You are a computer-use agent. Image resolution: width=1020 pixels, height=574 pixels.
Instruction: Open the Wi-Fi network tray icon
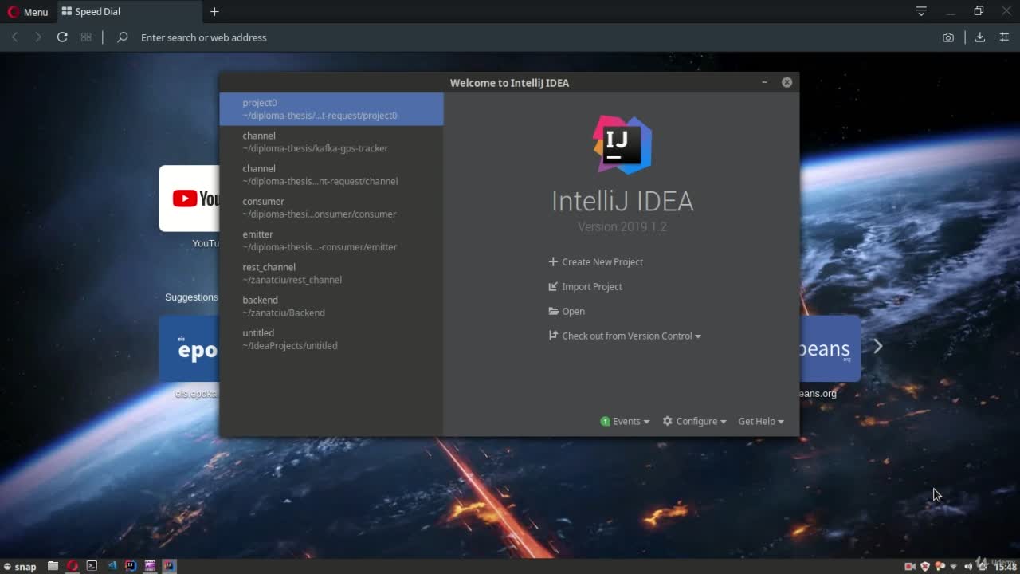click(x=954, y=567)
